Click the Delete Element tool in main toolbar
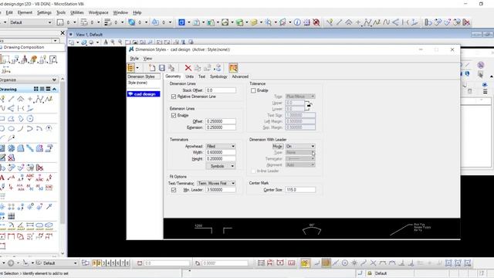494x278 pixels. 316,22
